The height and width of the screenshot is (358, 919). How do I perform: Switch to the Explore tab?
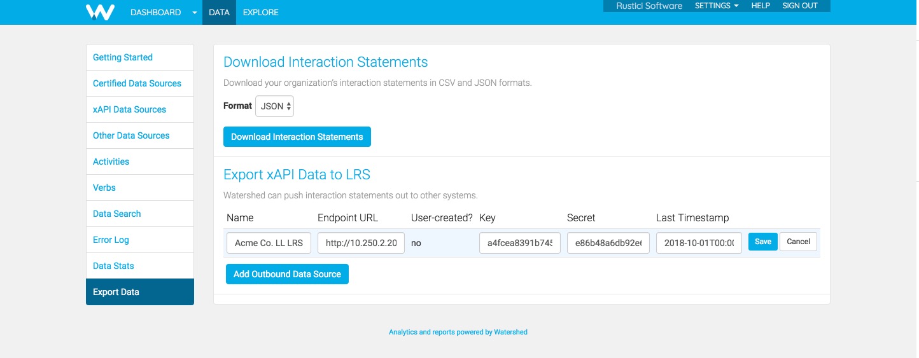click(x=260, y=12)
